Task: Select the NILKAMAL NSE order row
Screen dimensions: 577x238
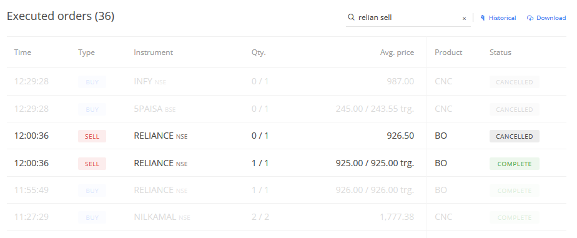Action: pos(286,217)
